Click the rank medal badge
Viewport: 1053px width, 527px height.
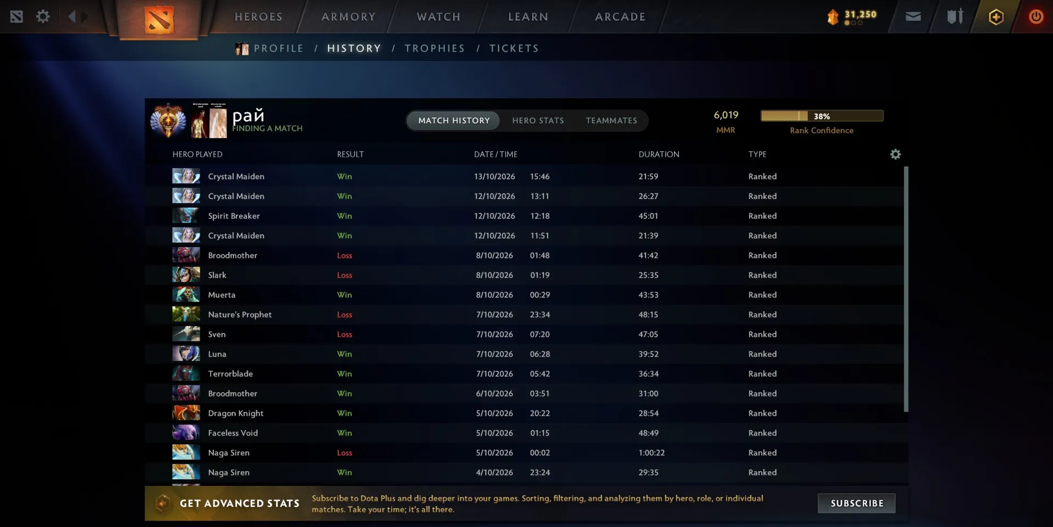point(168,120)
